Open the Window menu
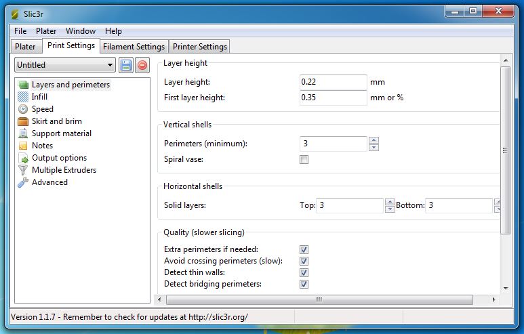Viewport: 524px width, 334px height. (x=81, y=31)
